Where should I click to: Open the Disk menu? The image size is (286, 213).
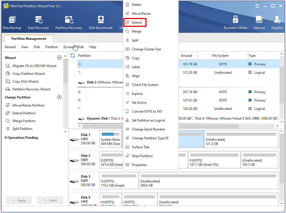coord(37,47)
